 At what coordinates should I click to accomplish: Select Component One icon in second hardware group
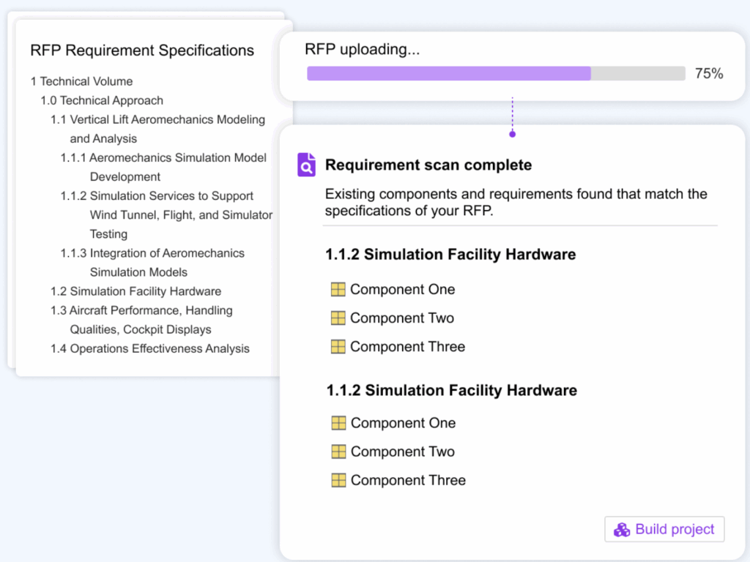(338, 423)
